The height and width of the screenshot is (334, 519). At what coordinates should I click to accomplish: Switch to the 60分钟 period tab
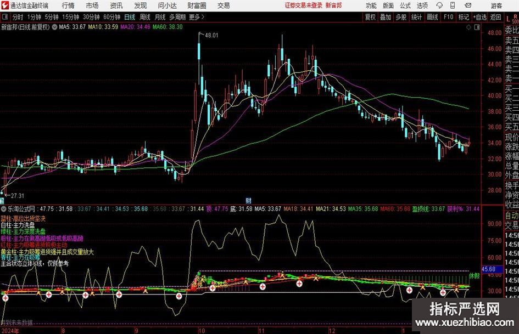pyautogui.click(x=111, y=17)
